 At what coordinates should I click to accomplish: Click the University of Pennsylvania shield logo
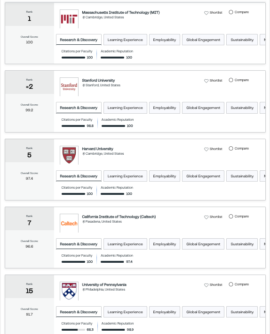coord(69,291)
